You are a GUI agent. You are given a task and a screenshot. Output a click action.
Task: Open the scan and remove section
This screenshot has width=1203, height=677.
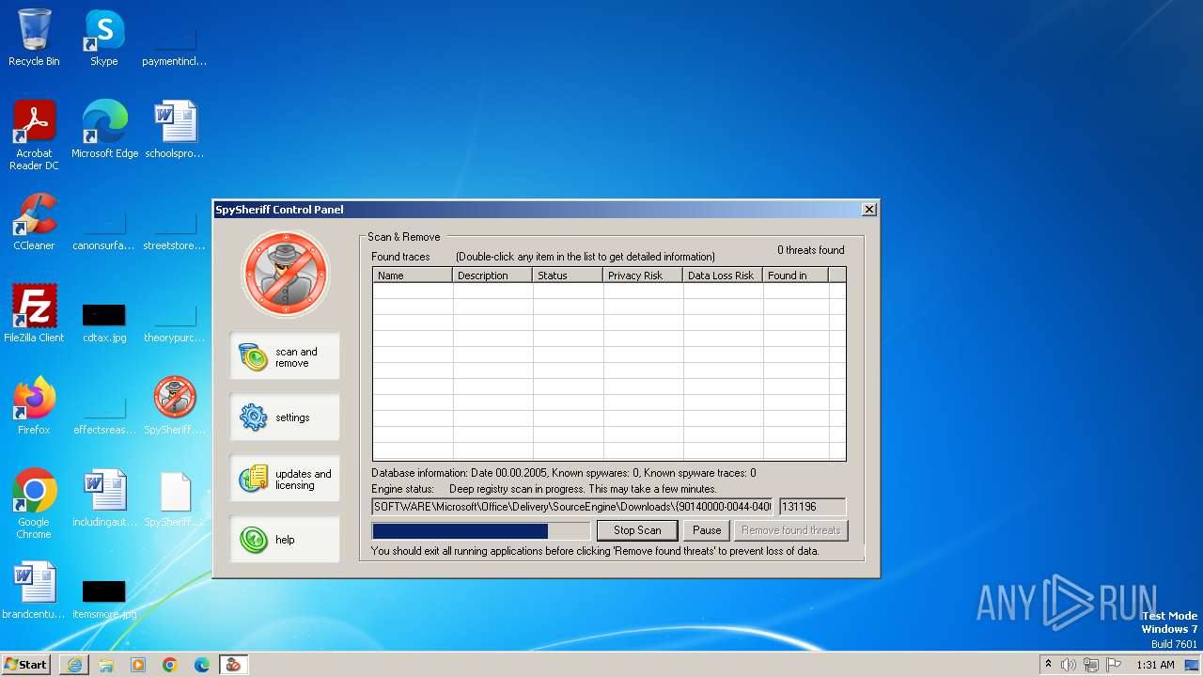click(x=285, y=356)
